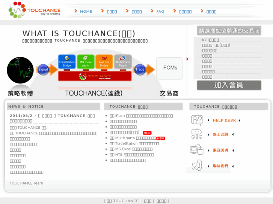Click NEW badge beside Multicharts item
Image resolution: width=273 pixels, height=204 pixels.
[x=160, y=138]
